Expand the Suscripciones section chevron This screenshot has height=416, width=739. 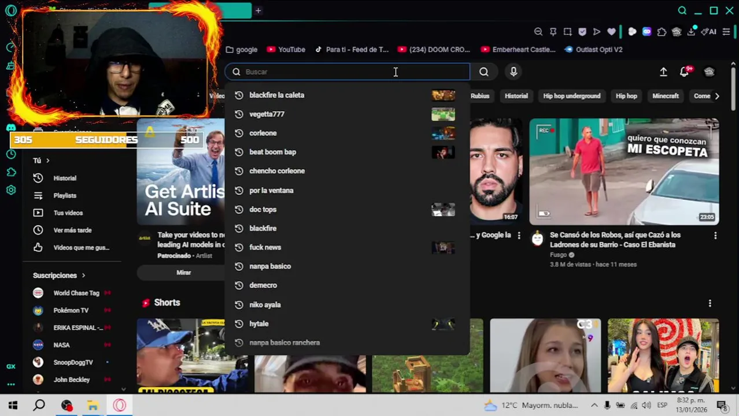tap(83, 276)
